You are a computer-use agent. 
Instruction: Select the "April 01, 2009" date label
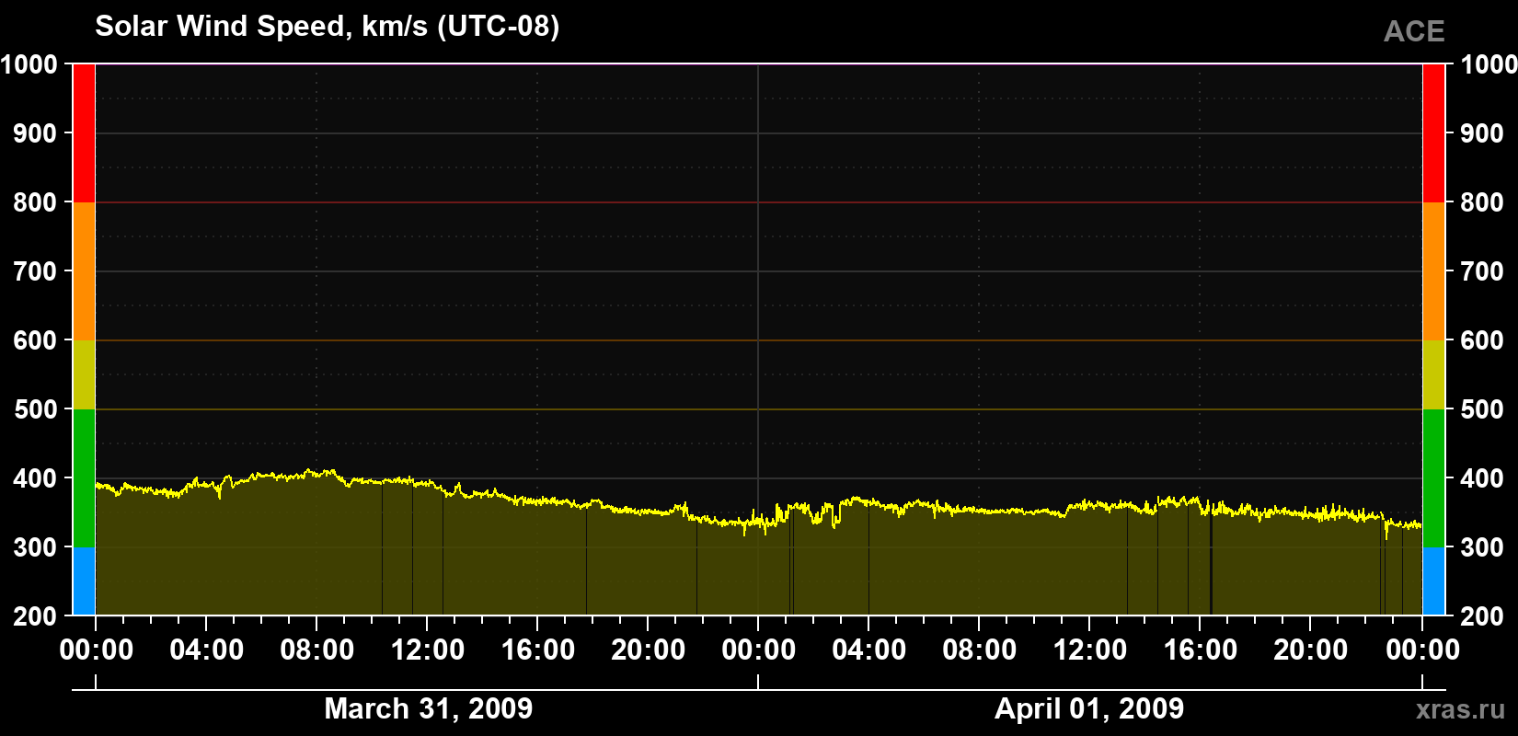(1089, 708)
